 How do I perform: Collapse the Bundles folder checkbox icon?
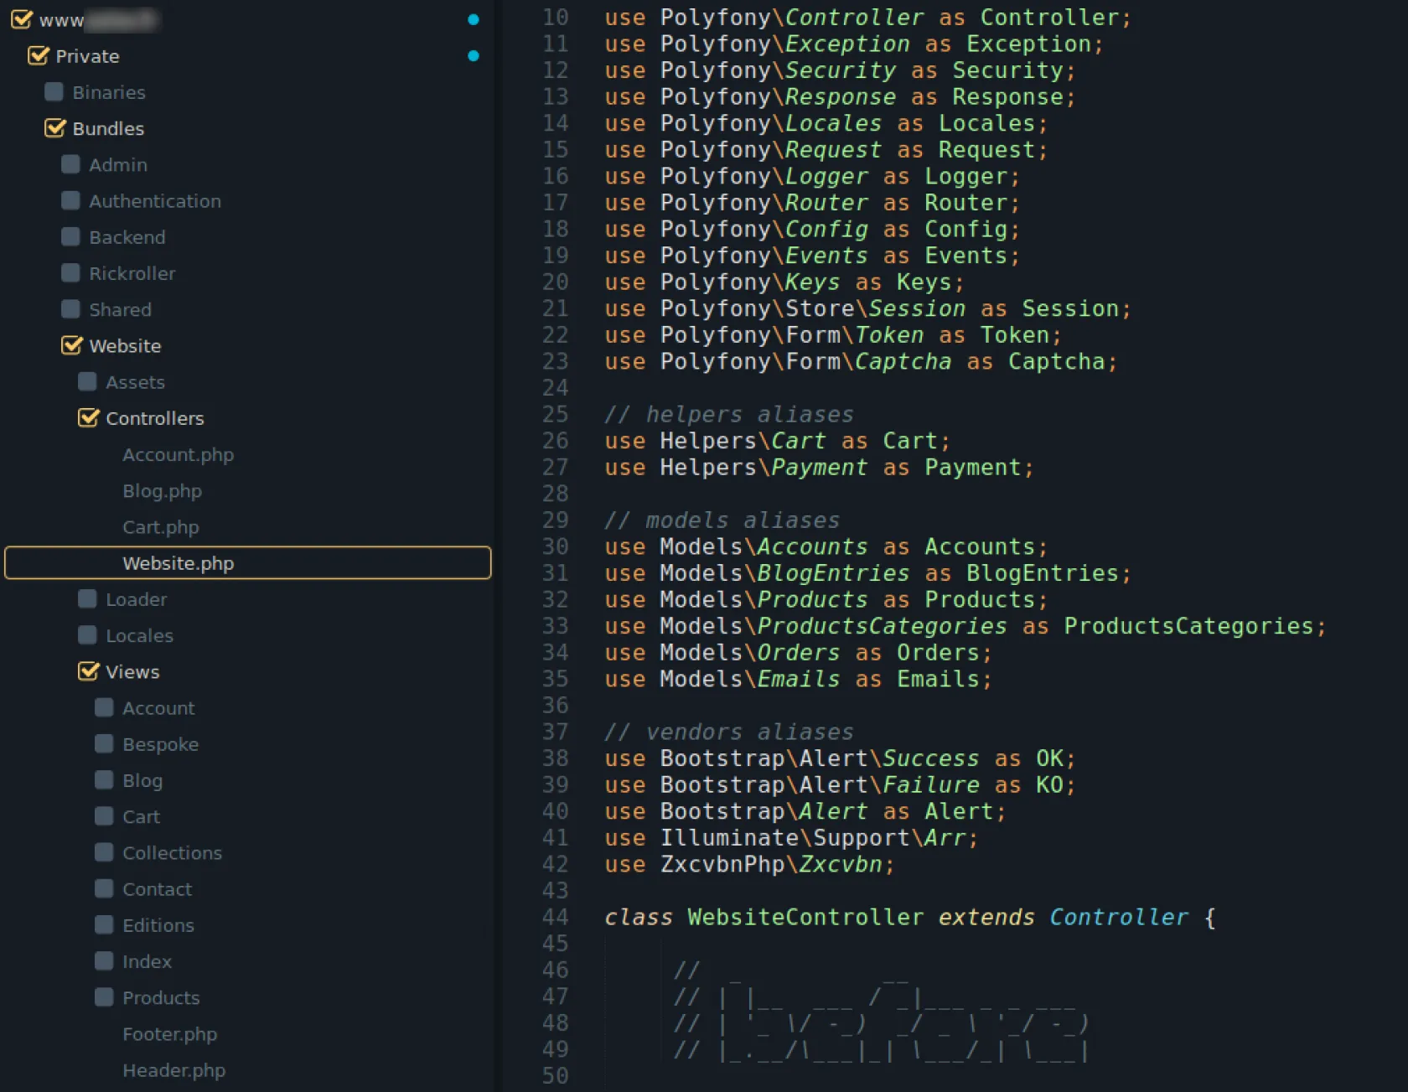55,128
